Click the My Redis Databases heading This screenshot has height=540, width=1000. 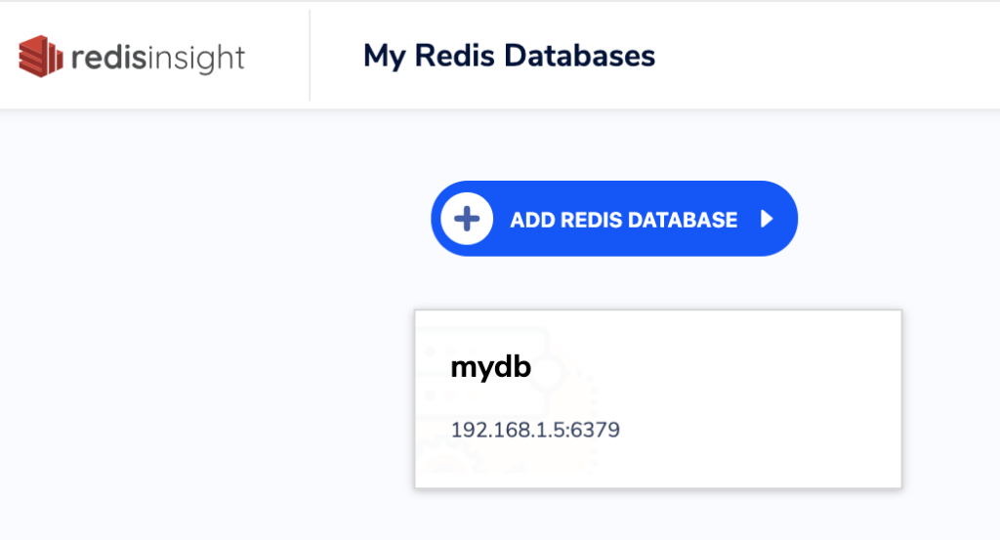pos(509,56)
